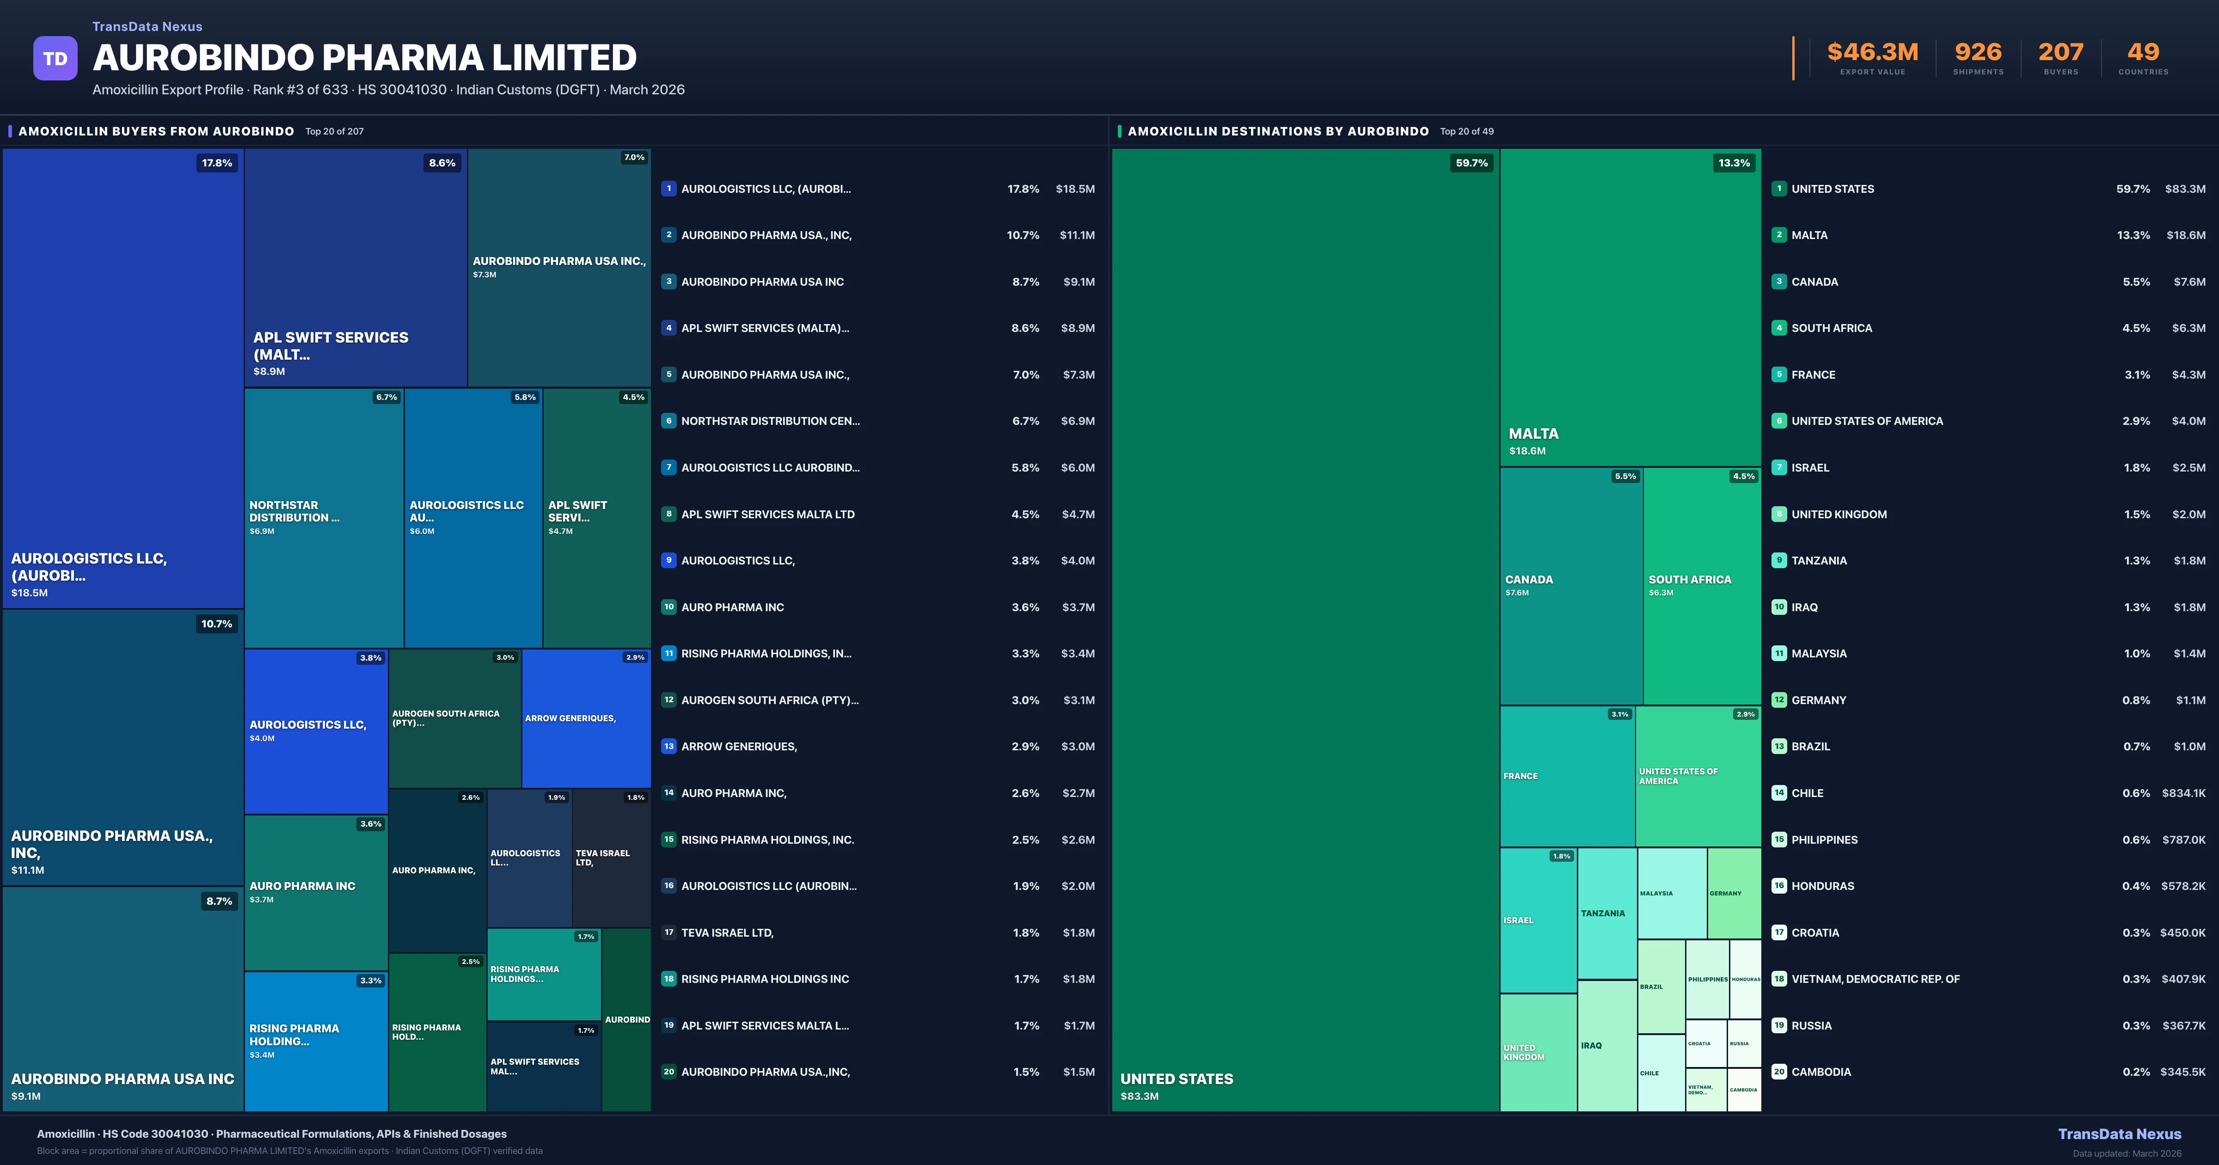Select the rank 17 badge next to TEVA ISRAEL LTD
Image resolution: width=2219 pixels, height=1165 pixels.
coord(668,932)
